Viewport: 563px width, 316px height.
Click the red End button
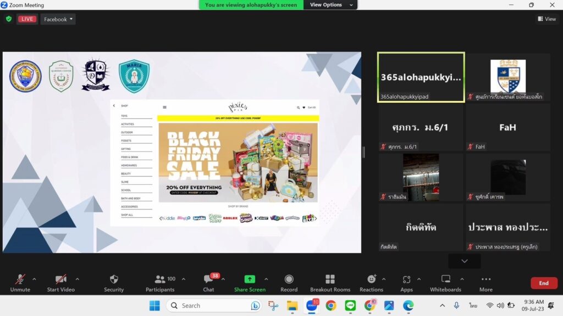click(x=543, y=283)
